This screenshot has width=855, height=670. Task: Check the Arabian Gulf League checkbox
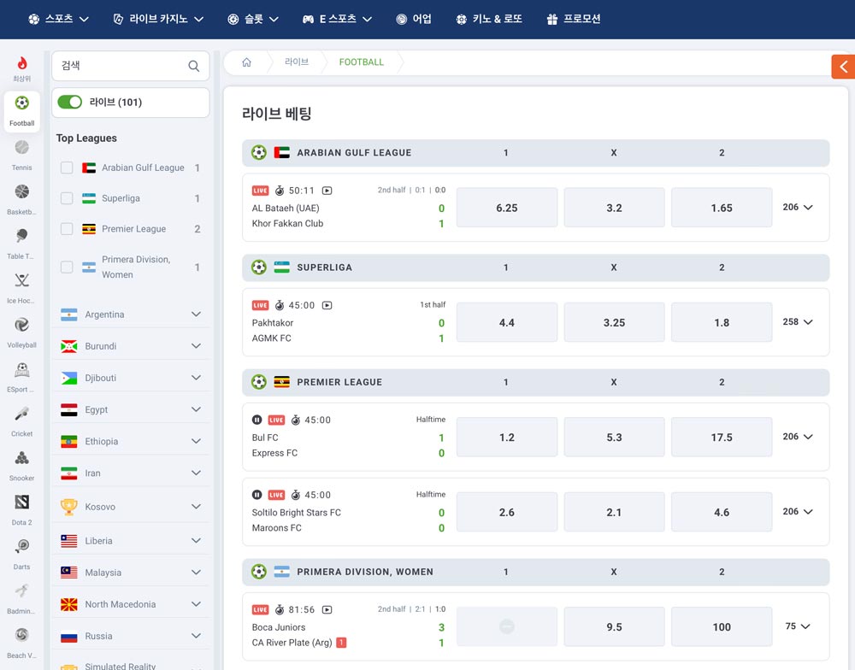pos(67,167)
